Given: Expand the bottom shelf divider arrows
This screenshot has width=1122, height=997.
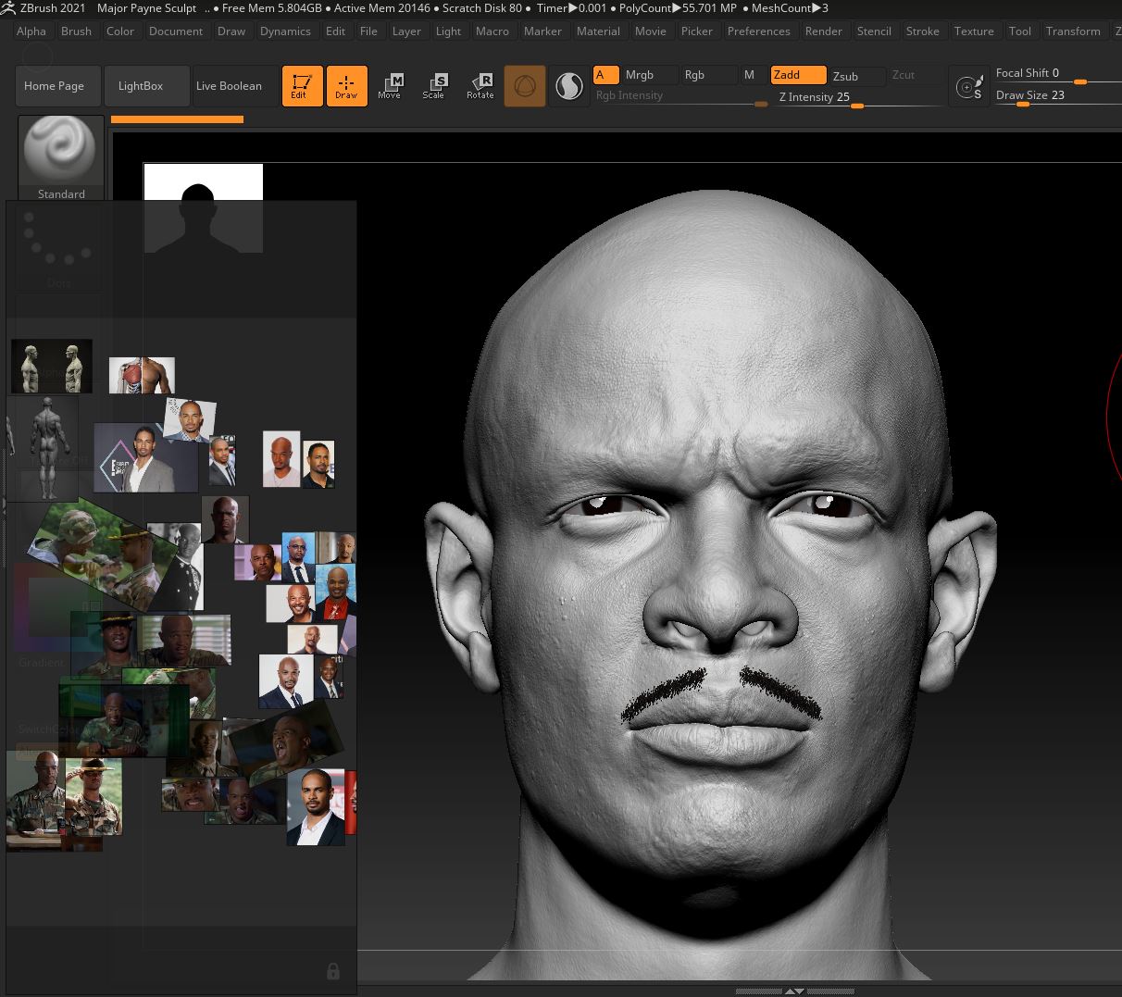Looking at the screenshot, I should point(794,991).
